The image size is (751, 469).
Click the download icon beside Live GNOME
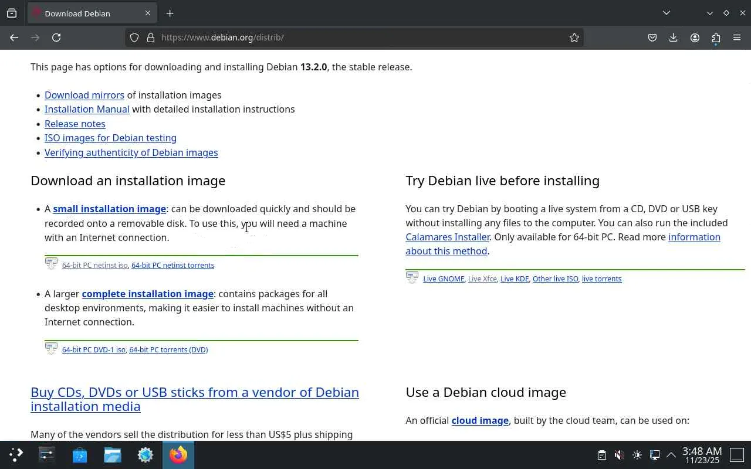[x=412, y=277]
